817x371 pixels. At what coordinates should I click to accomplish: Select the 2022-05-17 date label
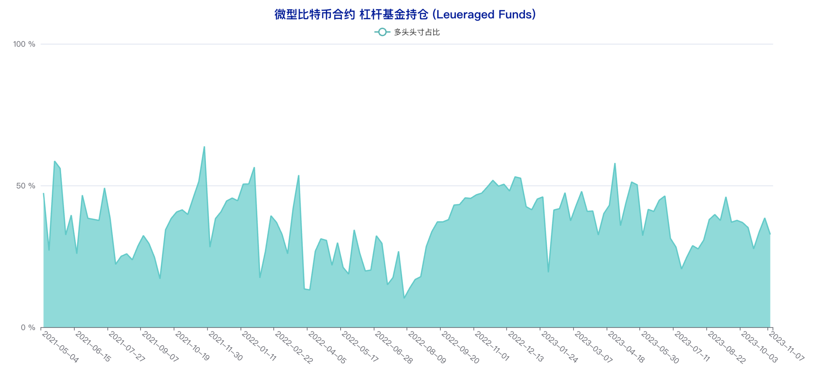[x=360, y=347]
